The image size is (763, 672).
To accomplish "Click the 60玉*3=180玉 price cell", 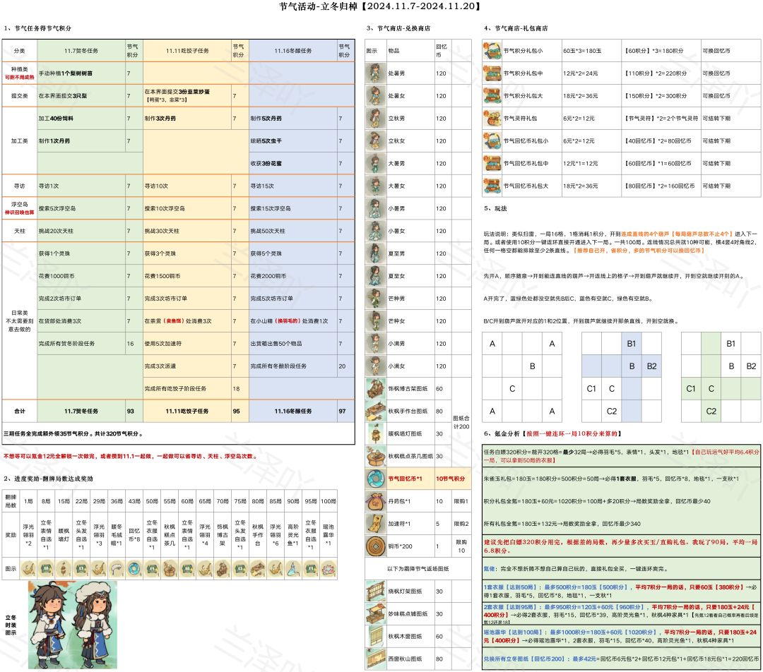I will 592,51.
